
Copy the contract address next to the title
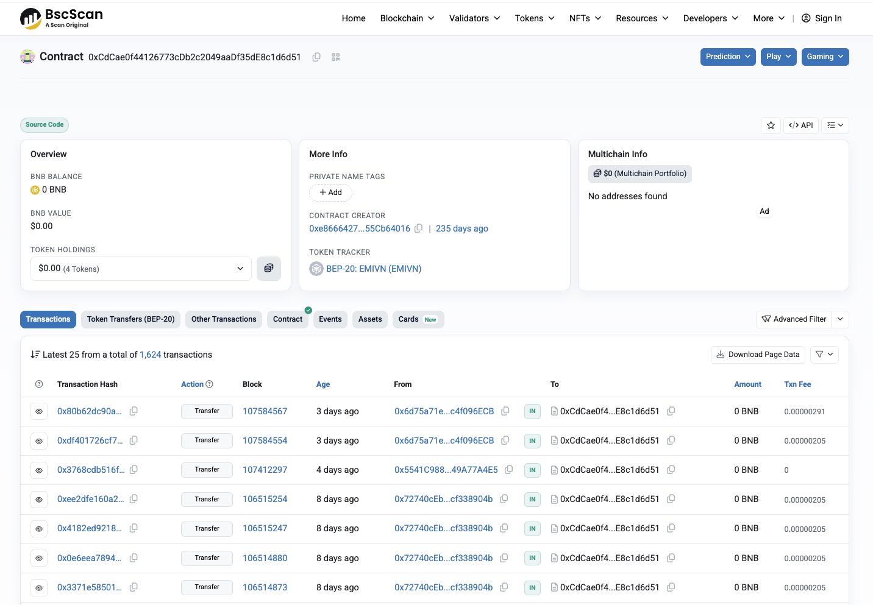[x=316, y=57]
